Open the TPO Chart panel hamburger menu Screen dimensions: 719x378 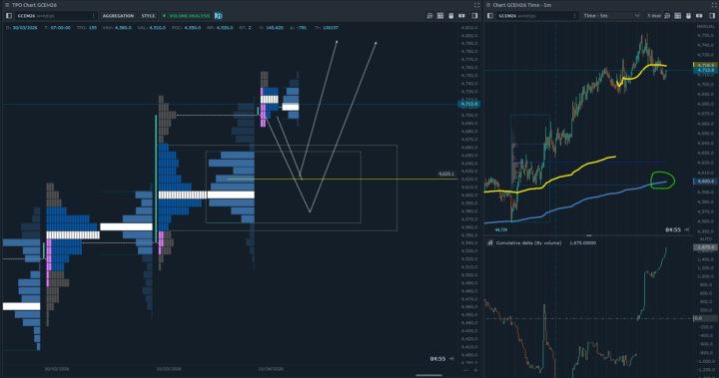[7, 5]
